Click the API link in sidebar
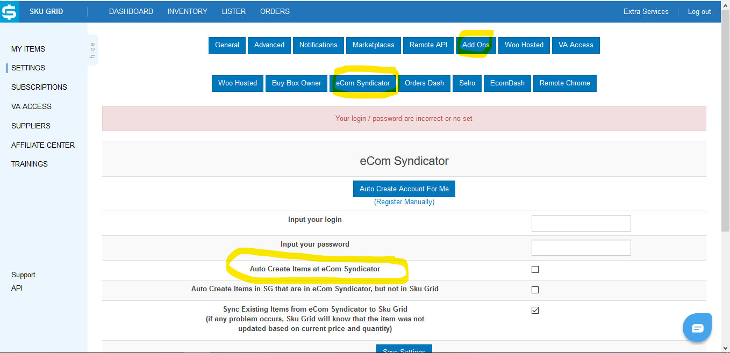 [17, 288]
